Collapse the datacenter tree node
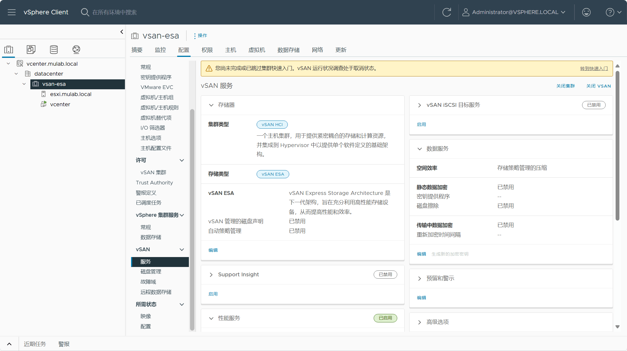 [x=16, y=74]
